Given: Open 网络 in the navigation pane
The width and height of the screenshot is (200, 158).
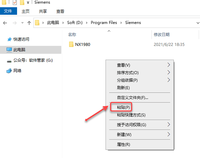Looking at the screenshot, I should click(x=17, y=71).
